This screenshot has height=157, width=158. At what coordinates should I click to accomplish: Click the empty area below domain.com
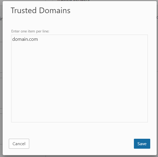point(80,81)
